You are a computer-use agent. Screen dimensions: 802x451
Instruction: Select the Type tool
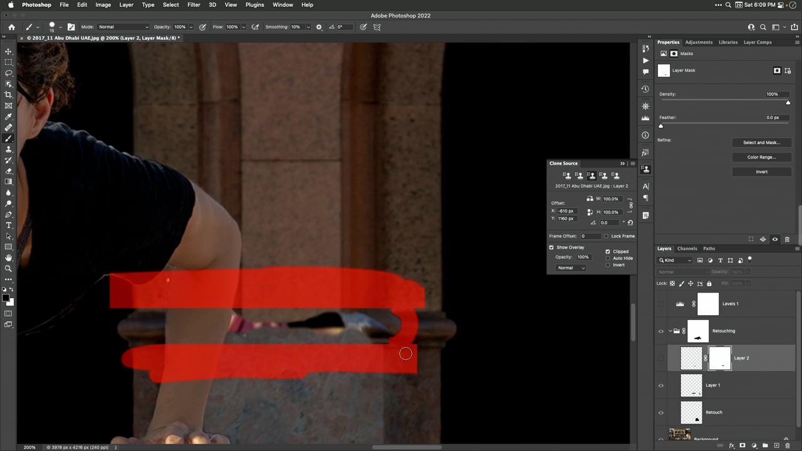click(9, 225)
